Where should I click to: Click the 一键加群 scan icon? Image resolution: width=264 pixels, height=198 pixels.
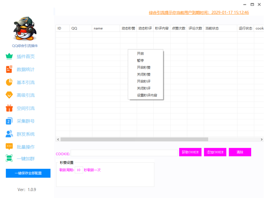(x=9, y=158)
